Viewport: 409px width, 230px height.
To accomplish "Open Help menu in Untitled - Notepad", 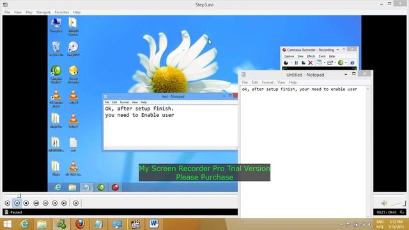I will [x=293, y=82].
